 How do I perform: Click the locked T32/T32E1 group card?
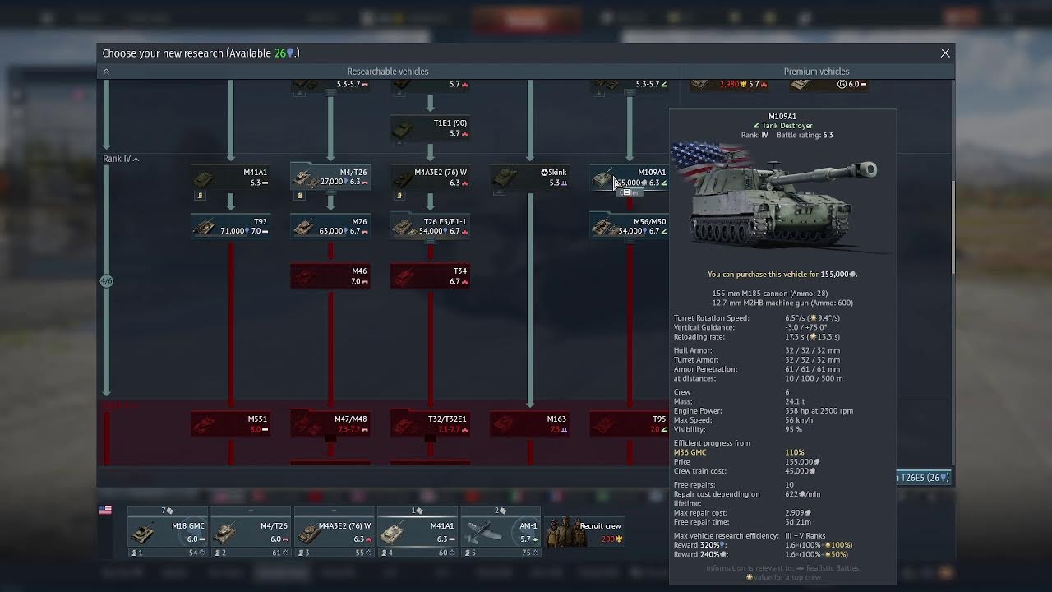[430, 424]
